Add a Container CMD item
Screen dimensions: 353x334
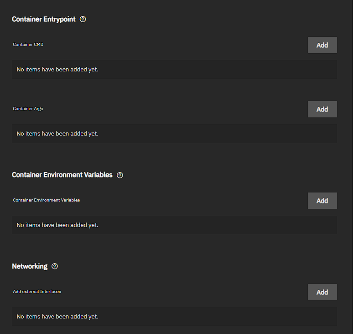coord(322,45)
